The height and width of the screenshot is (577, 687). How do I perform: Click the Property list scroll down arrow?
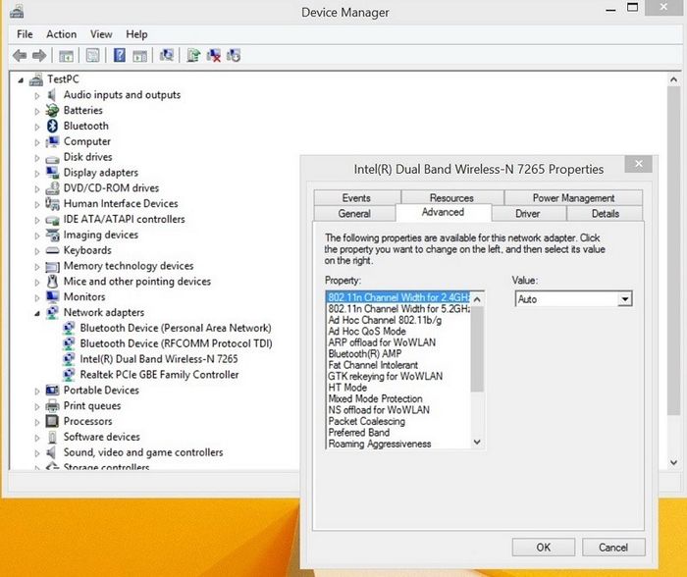point(478,443)
